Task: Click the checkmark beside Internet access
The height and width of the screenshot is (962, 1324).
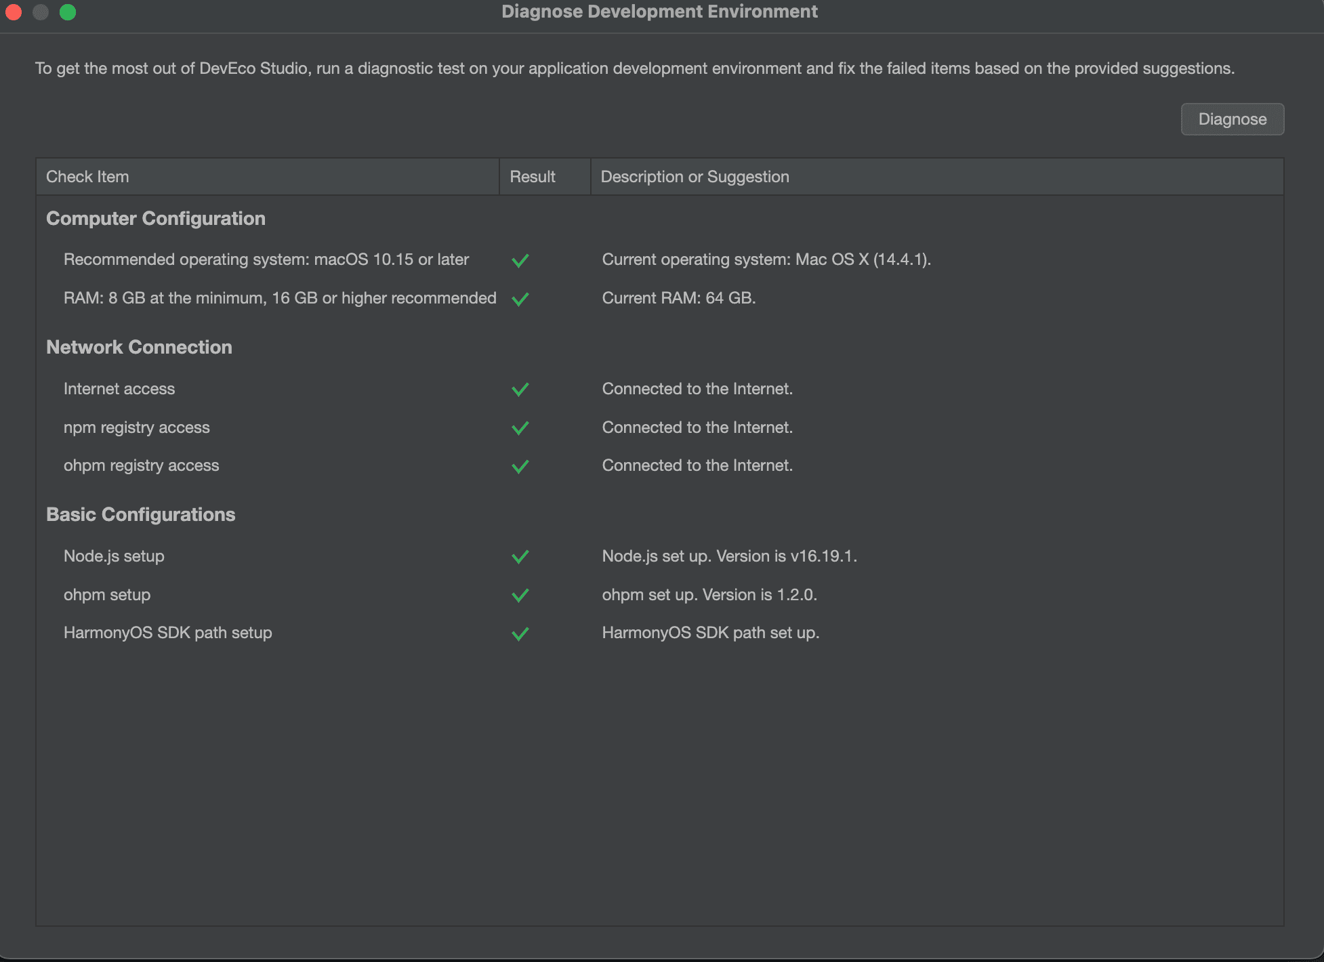Action: pos(520,390)
